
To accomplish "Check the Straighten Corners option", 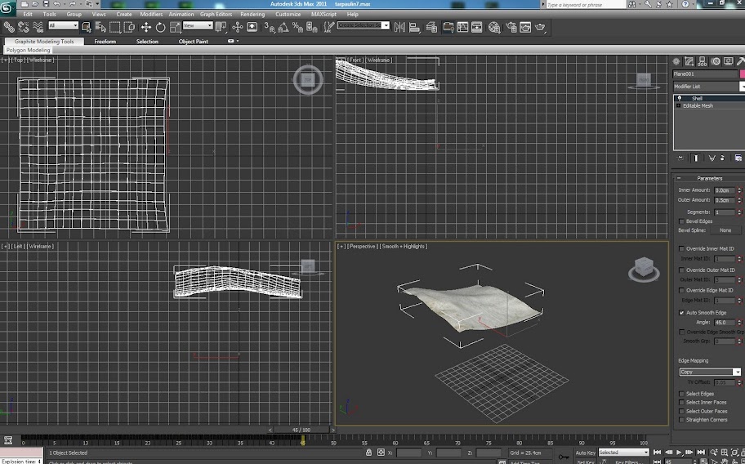I will tap(682, 420).
